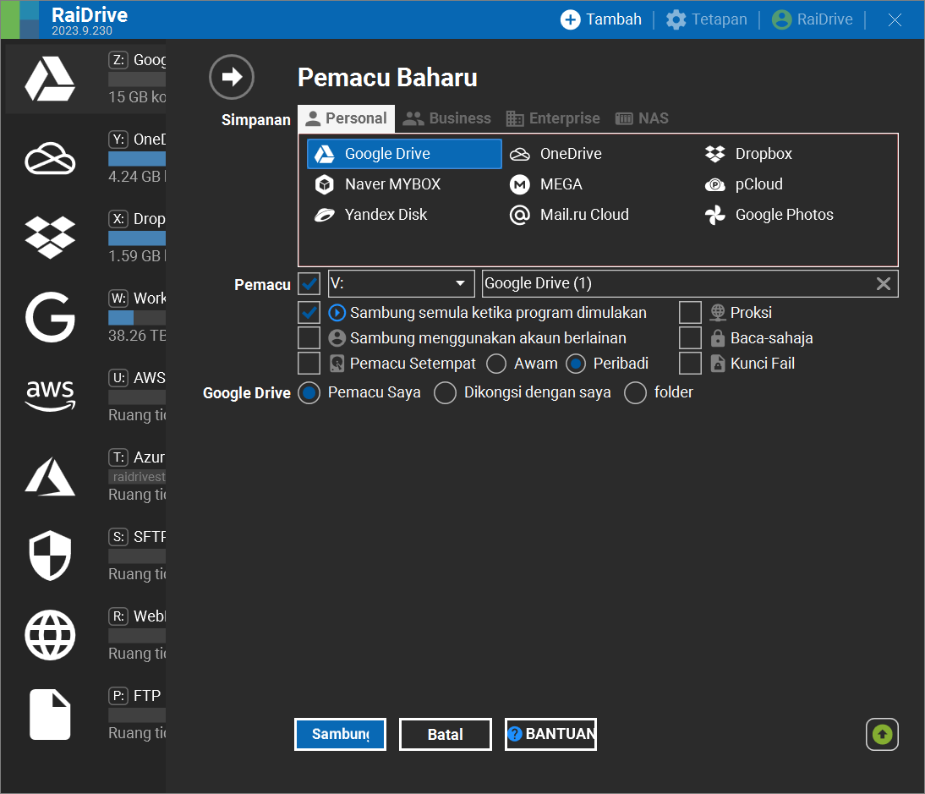Select the Dikongsi dengan saya radio option
Viewport: 925px width, 794px height.
click(446, 392)
